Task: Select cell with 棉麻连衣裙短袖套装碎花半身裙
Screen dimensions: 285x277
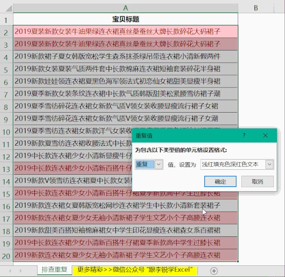Action: [x=126, y=69]
